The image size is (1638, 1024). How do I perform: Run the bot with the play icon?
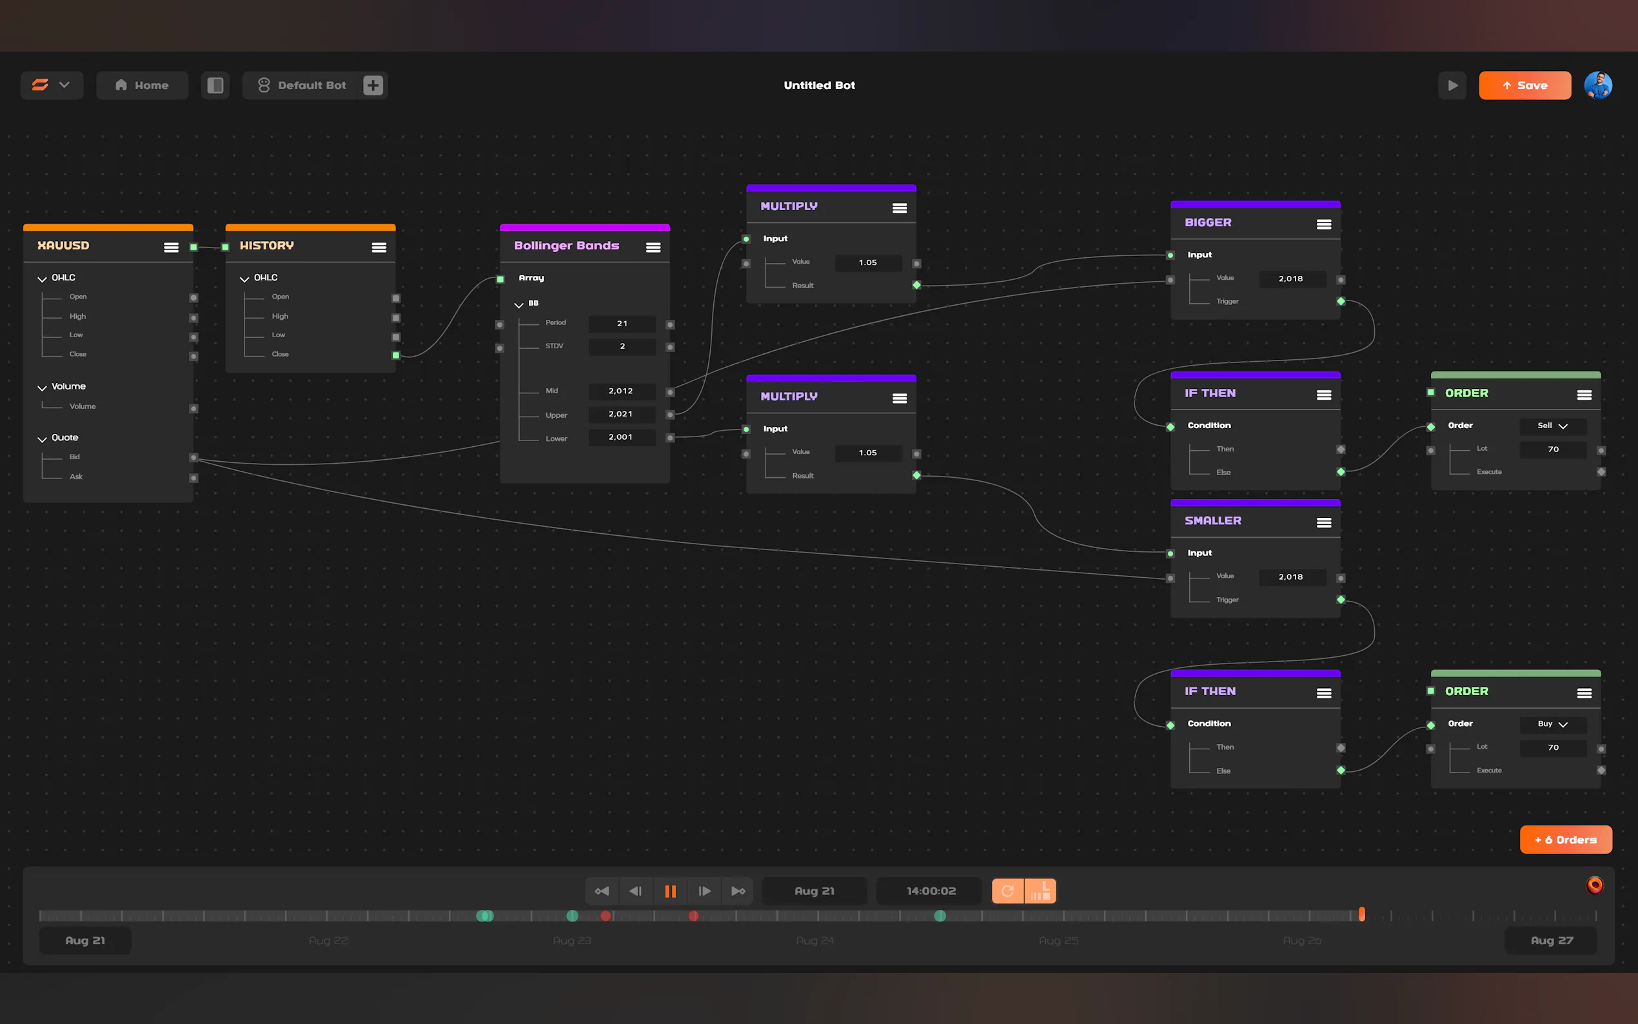pos(1452,85)
